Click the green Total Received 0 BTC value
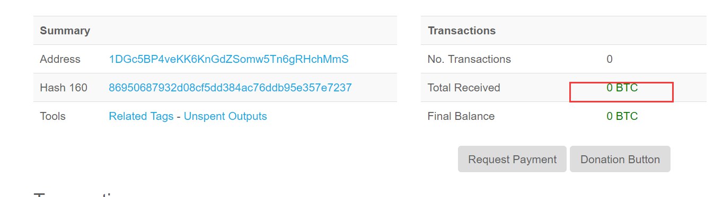The width and height of the screenshot is (714, 197). (x=622, y=88)
